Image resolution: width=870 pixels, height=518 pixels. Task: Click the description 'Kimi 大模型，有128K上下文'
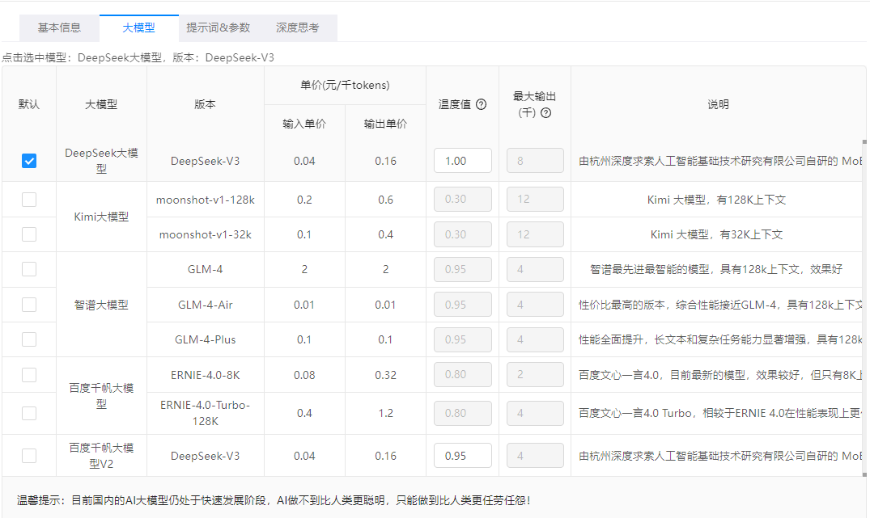coord(717,200)
